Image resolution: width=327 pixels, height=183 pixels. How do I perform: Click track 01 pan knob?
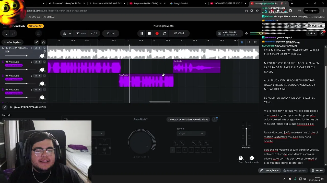pyautogui.click(x=42, y=56)
